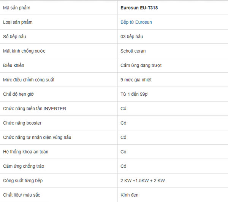Click the "Eurosun EU-T318" product code text

pos(139,8)
